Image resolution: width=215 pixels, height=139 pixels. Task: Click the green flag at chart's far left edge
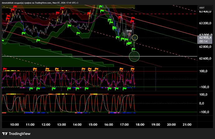tap(3, 40)
